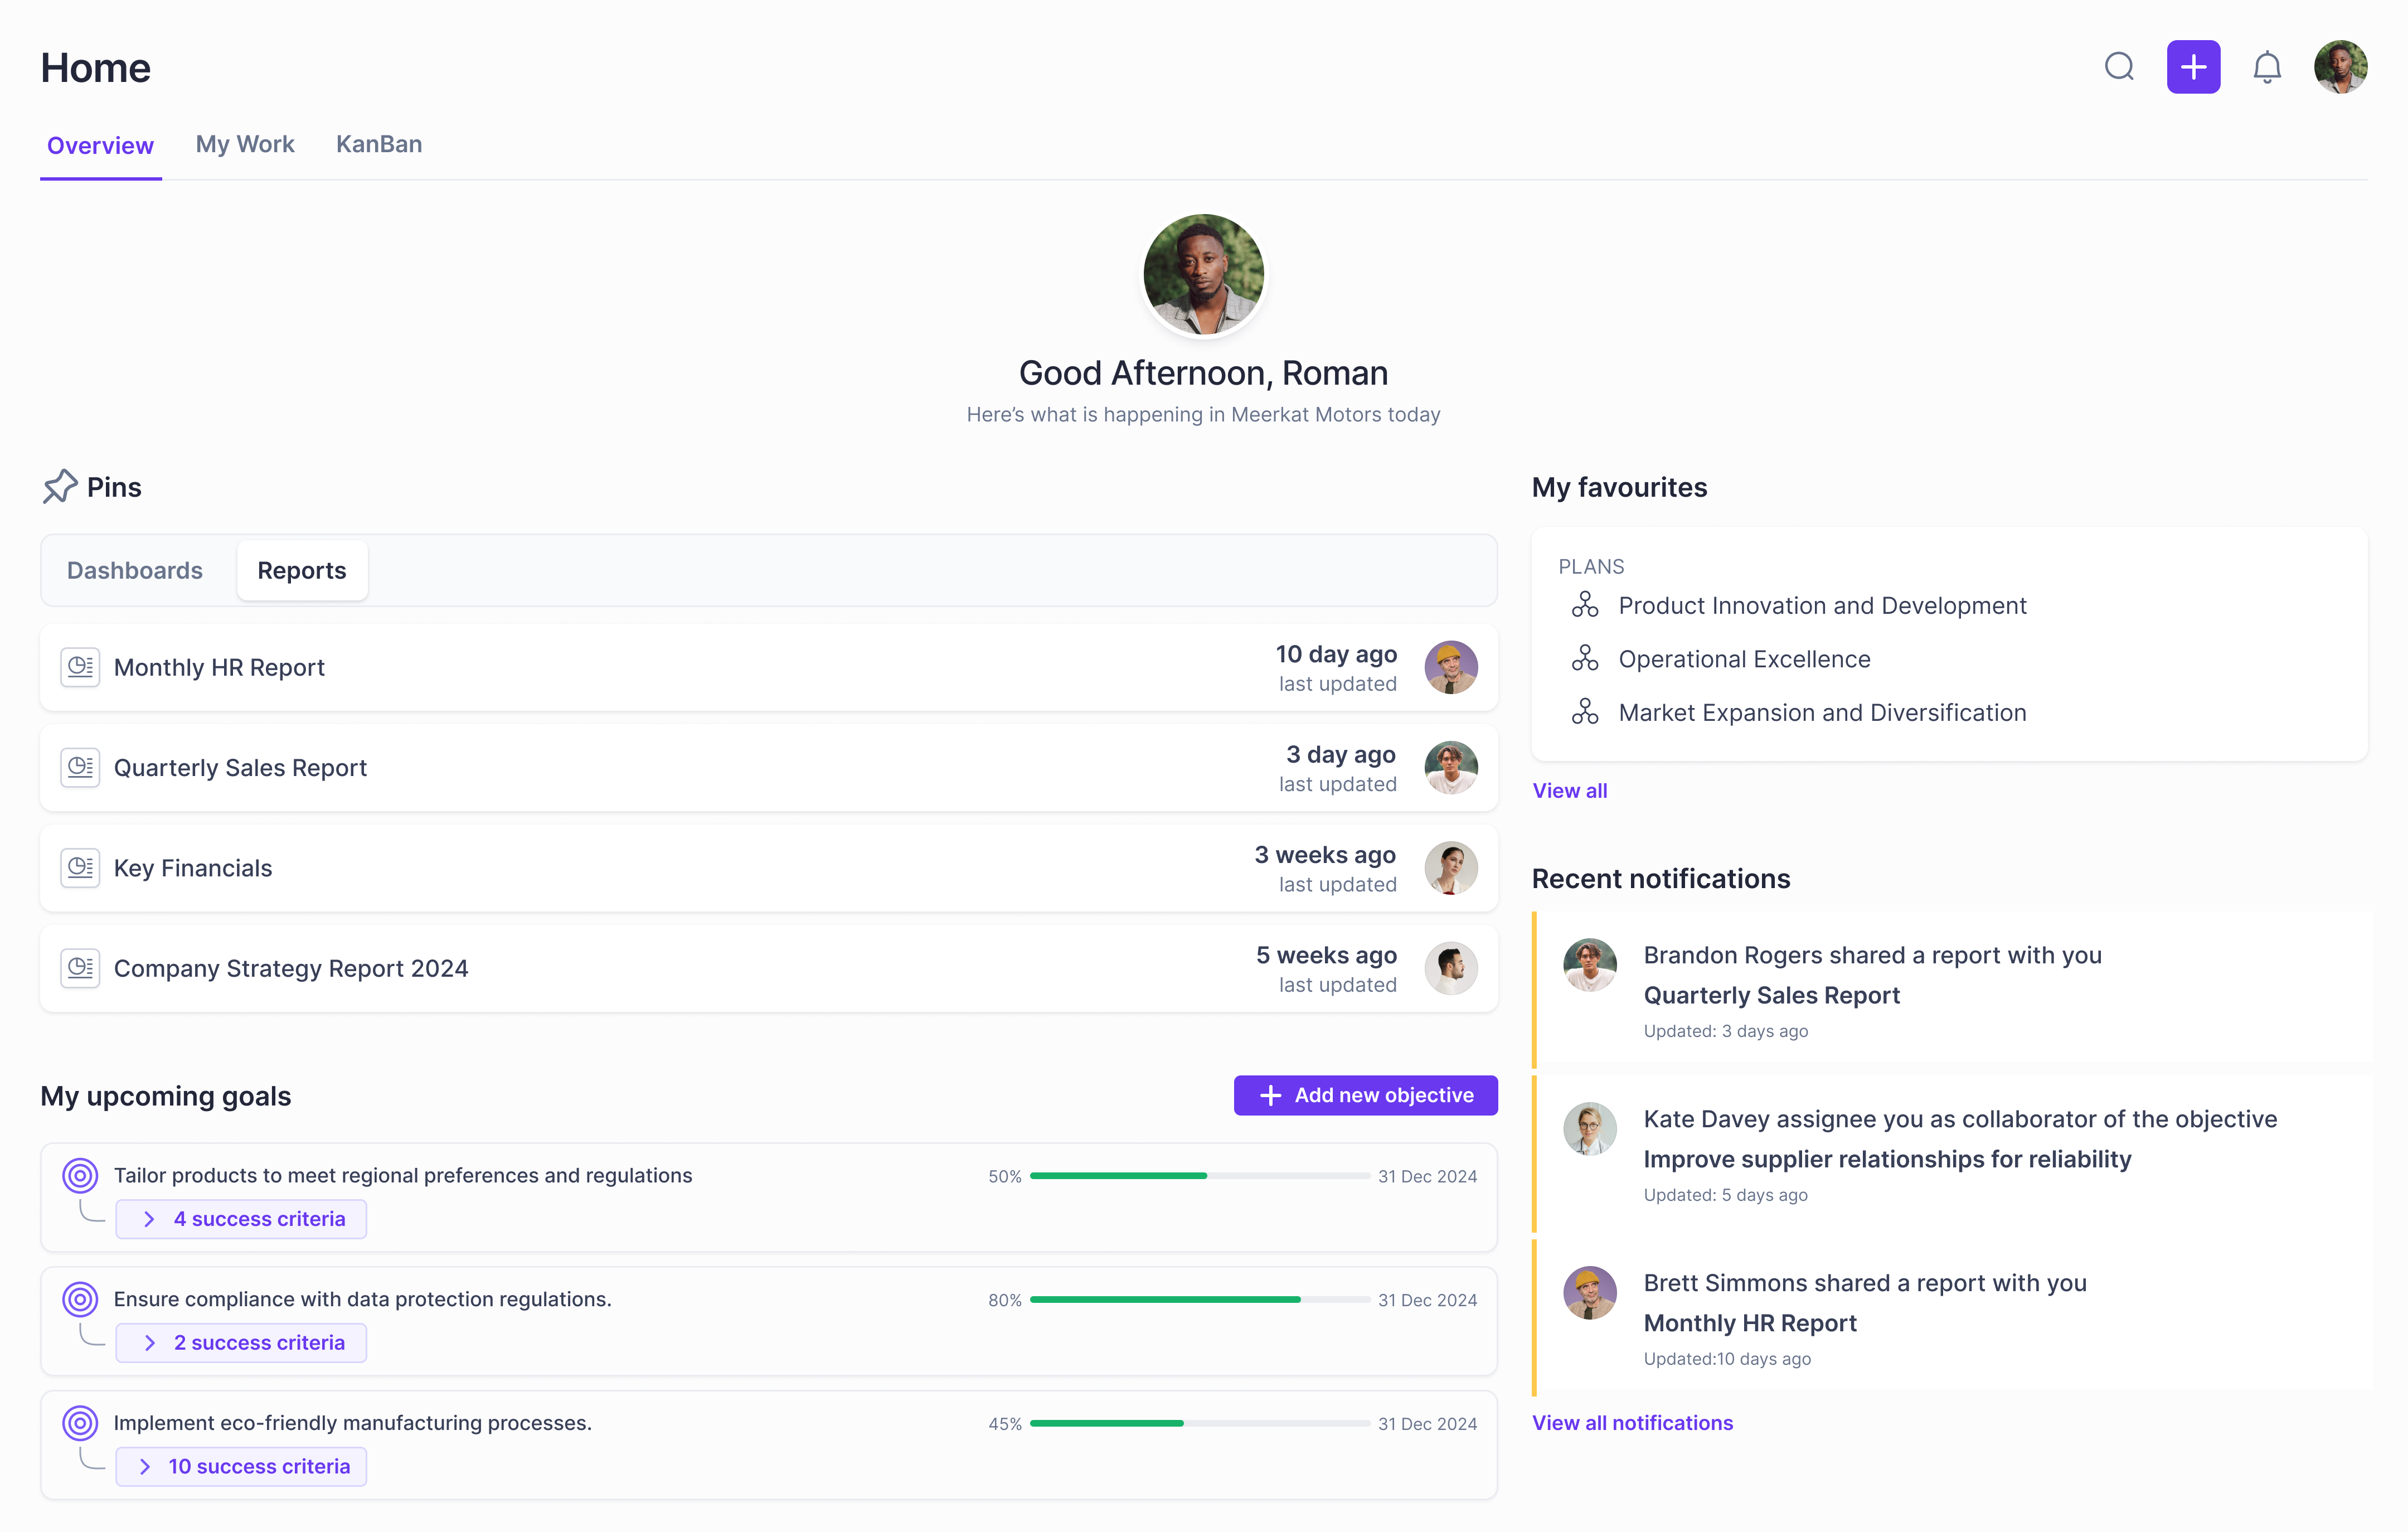This screenshot has height=1532, width=2408.
Task: Click the Key Financials report icon
Action: tap(80, 867)
